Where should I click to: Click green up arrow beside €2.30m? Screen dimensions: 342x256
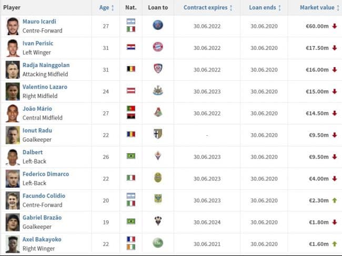[335, 200]
